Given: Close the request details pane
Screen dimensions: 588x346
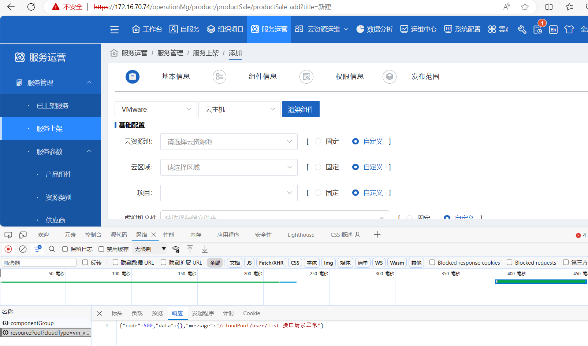Looking at the screenshot, I should pyautogui.click(x=99, y=313).
